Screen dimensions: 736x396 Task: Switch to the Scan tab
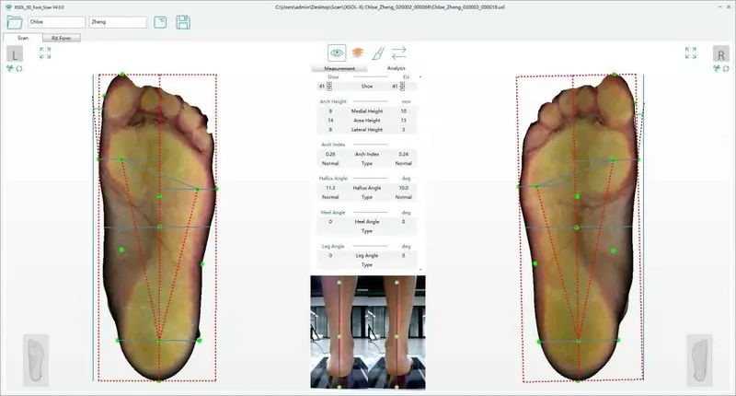click(22, 38)
